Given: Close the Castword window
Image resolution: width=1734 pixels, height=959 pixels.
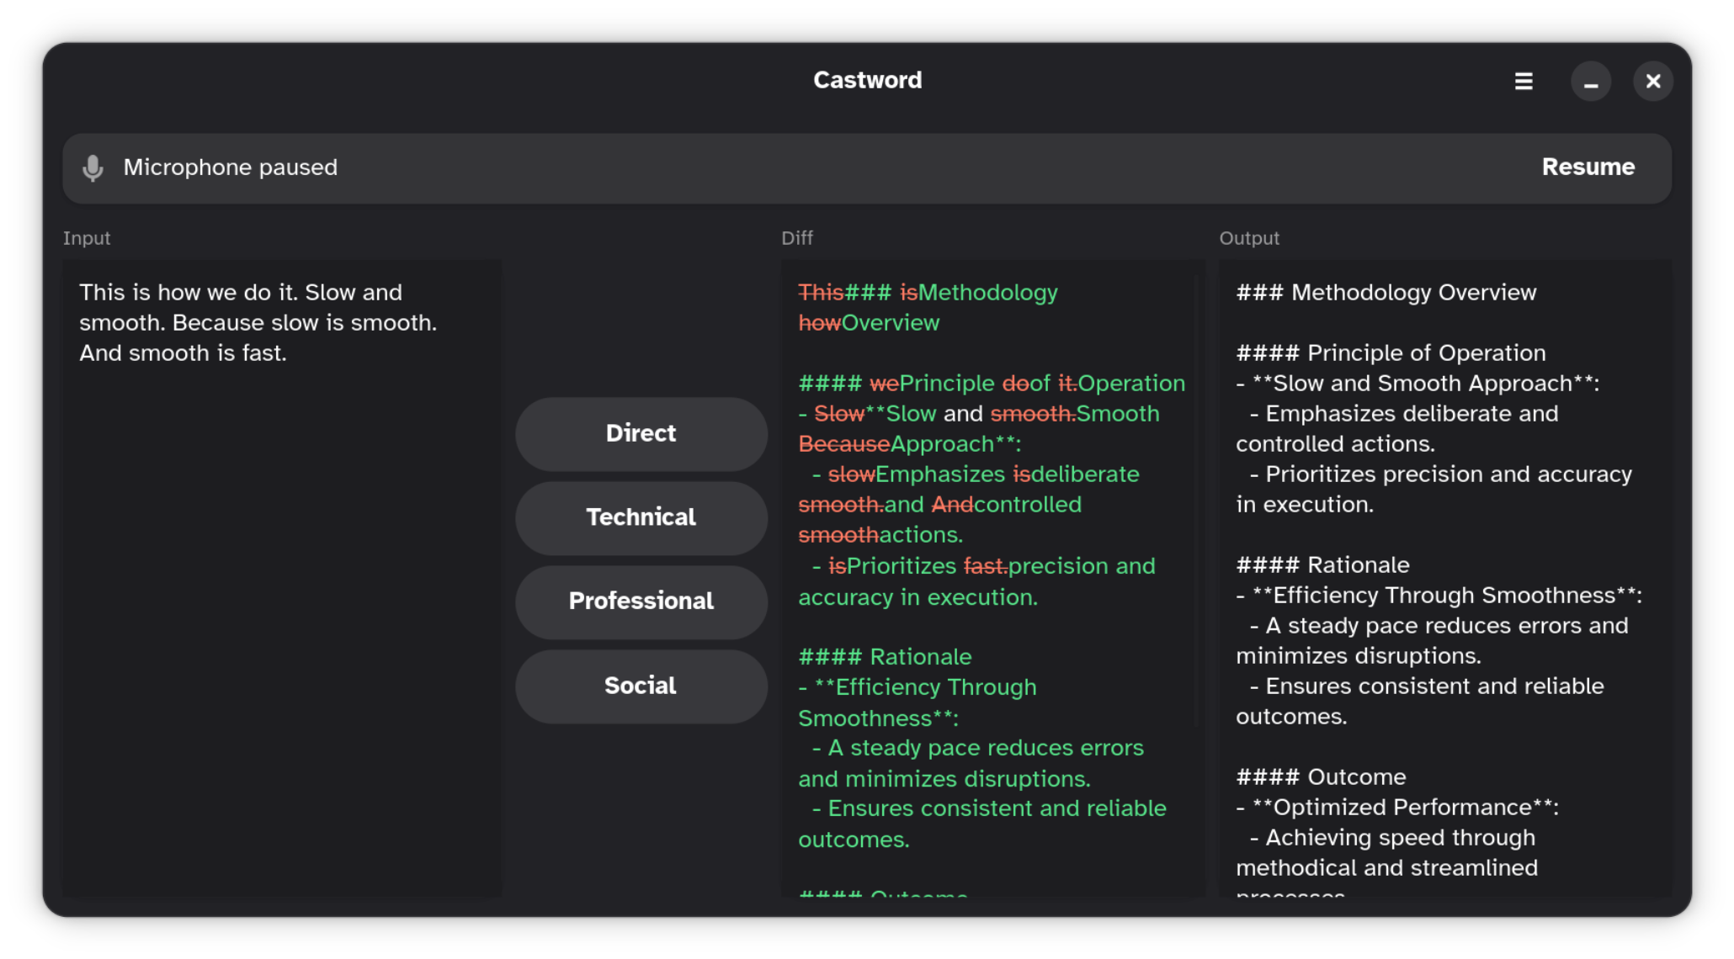Looking at the screenshot, I should coord(1653,81).
